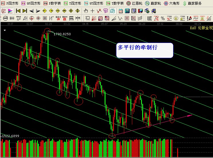Jump to first bar with skip-start arrow

click(x=18, y=11)
